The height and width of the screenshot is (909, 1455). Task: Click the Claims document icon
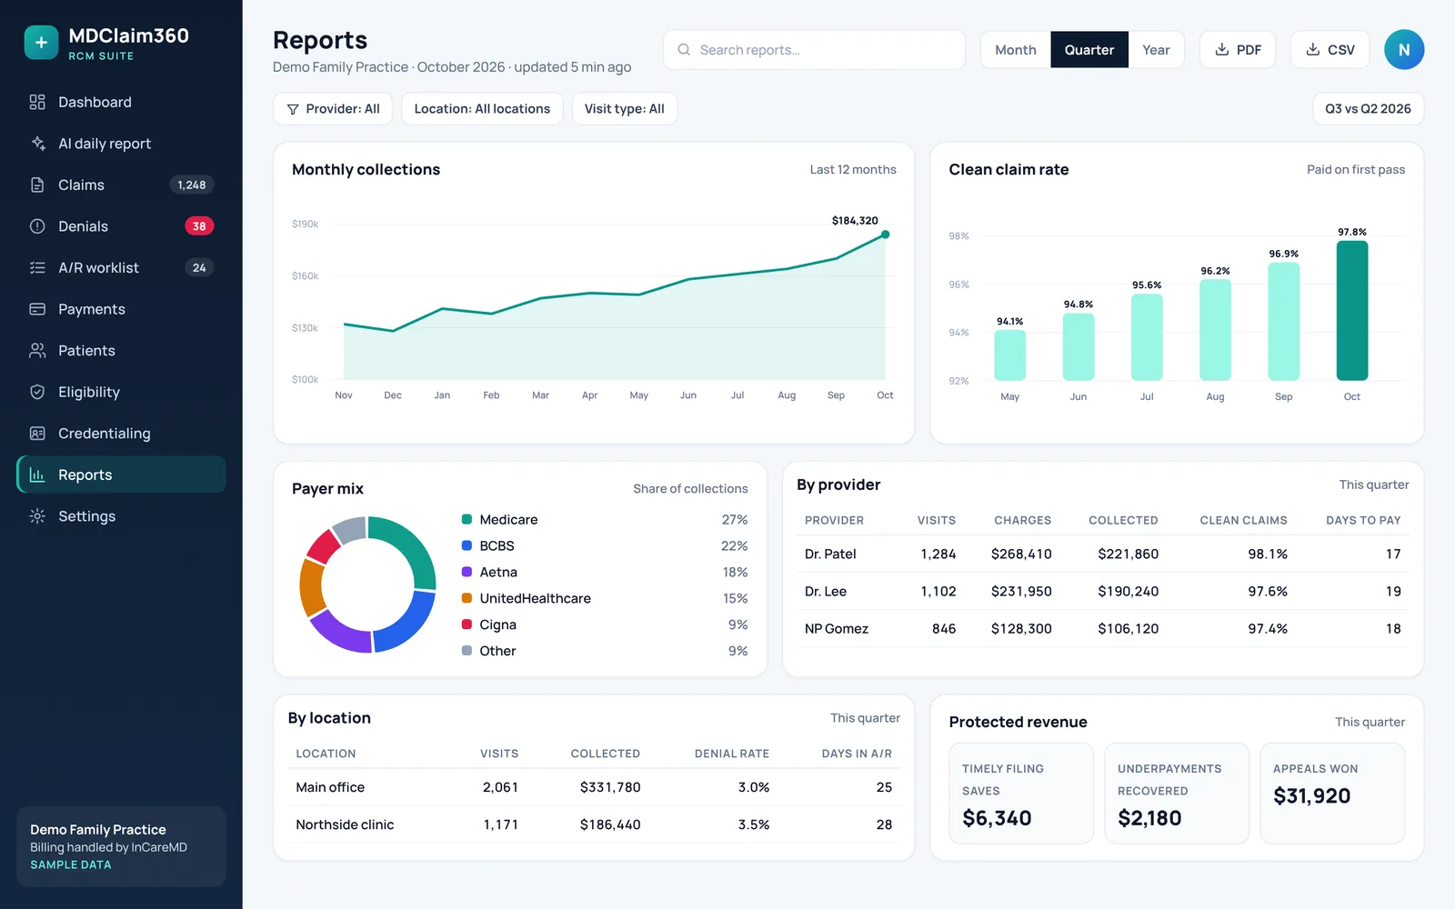37,185
